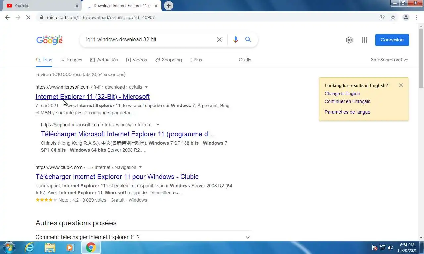Submit search with magnifier icon
The height and width of the screenshot is (254, 424).
[x=248, y=40]
